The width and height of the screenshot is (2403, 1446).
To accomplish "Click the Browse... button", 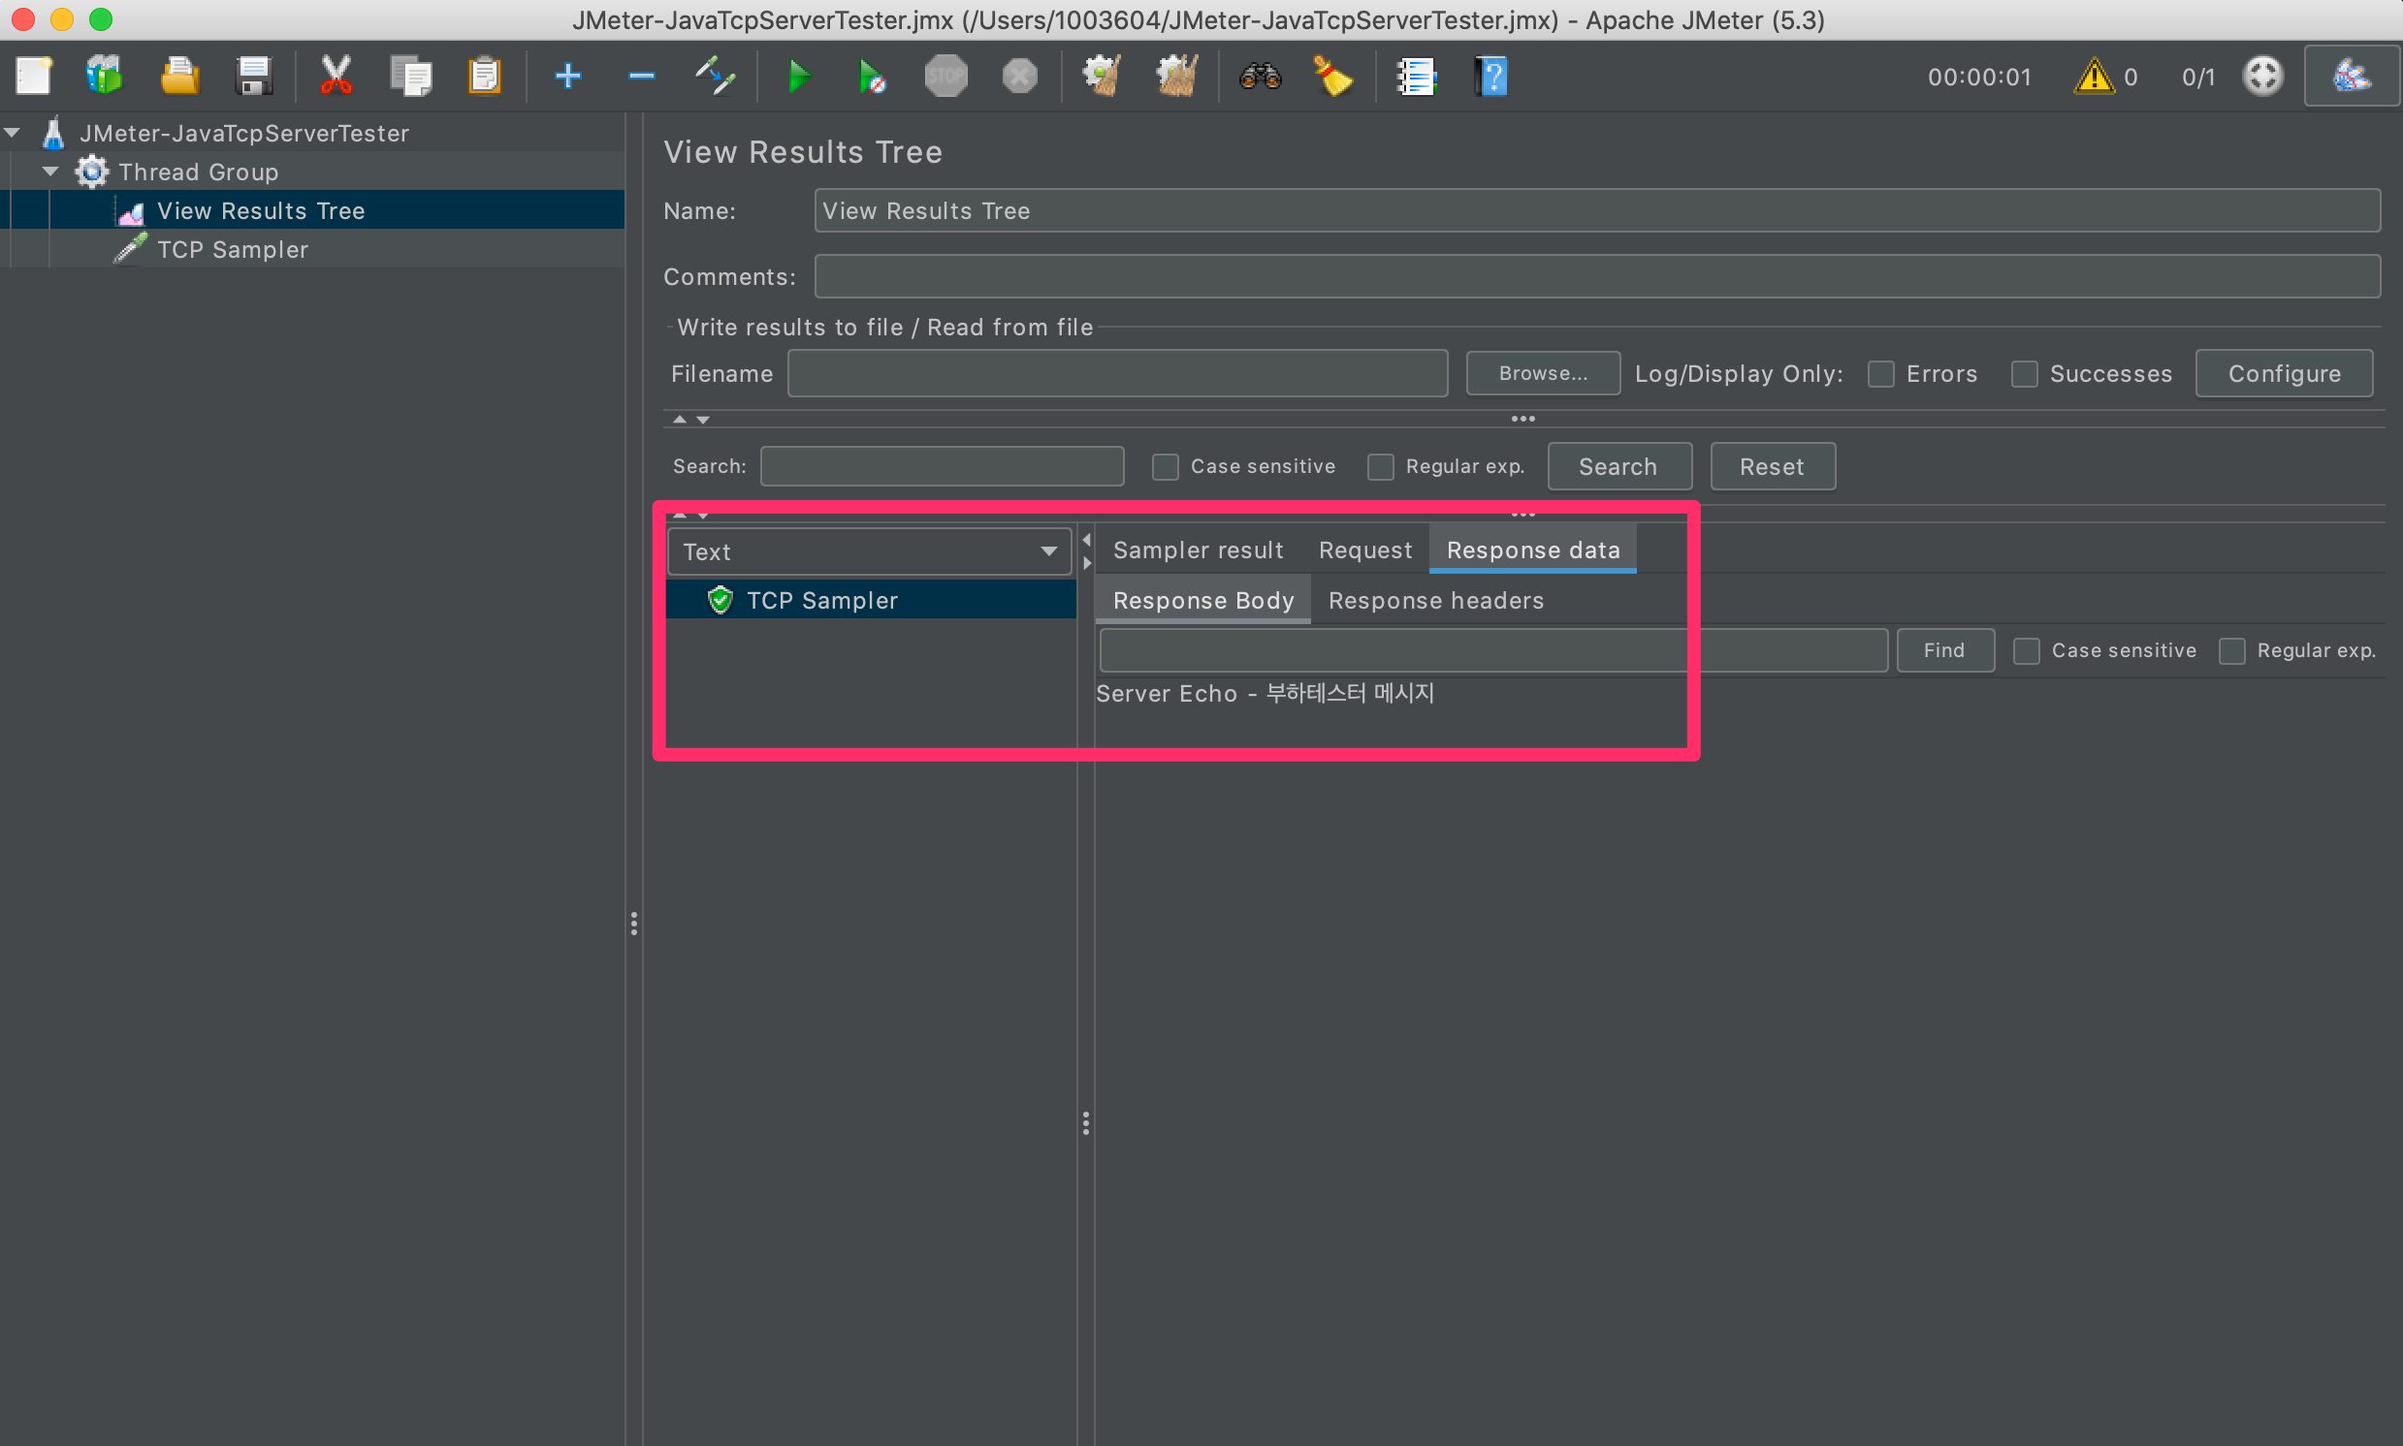I will click(1543, 373).
